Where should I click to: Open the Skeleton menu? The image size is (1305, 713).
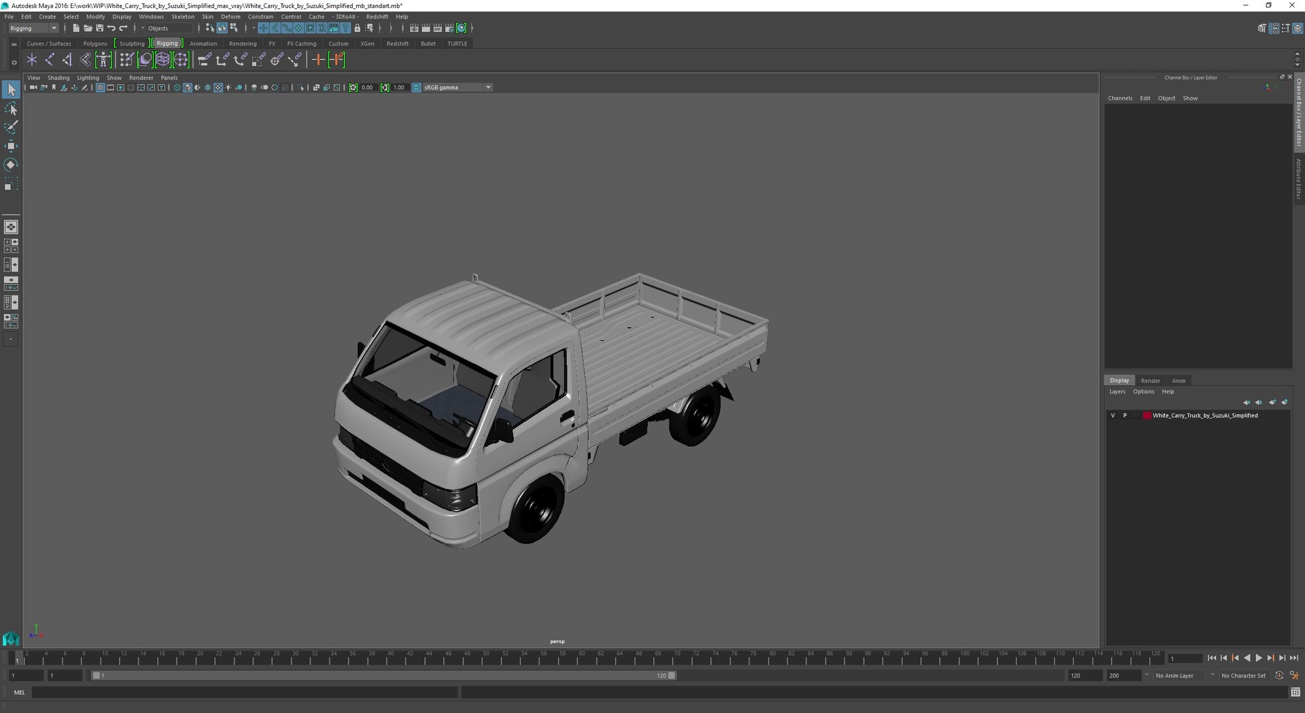click(182, 17)
